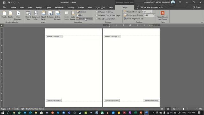
Task: Open WhatsApp from the taskbar
Action: (19, 113)
